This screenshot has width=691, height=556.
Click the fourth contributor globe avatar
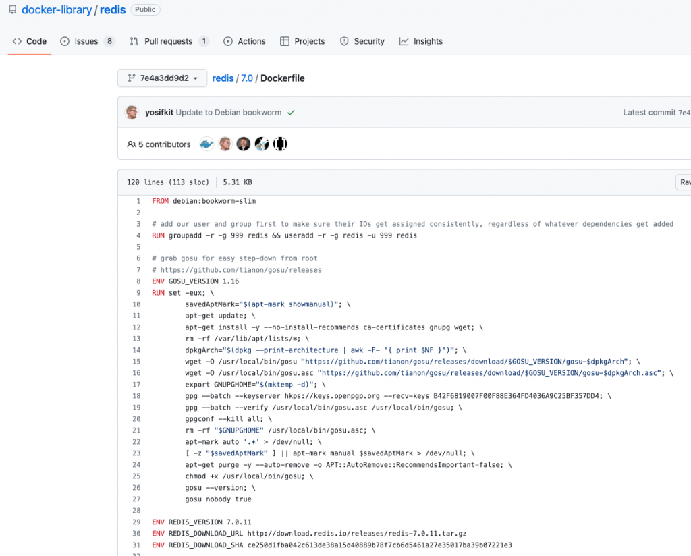(262, 144)
